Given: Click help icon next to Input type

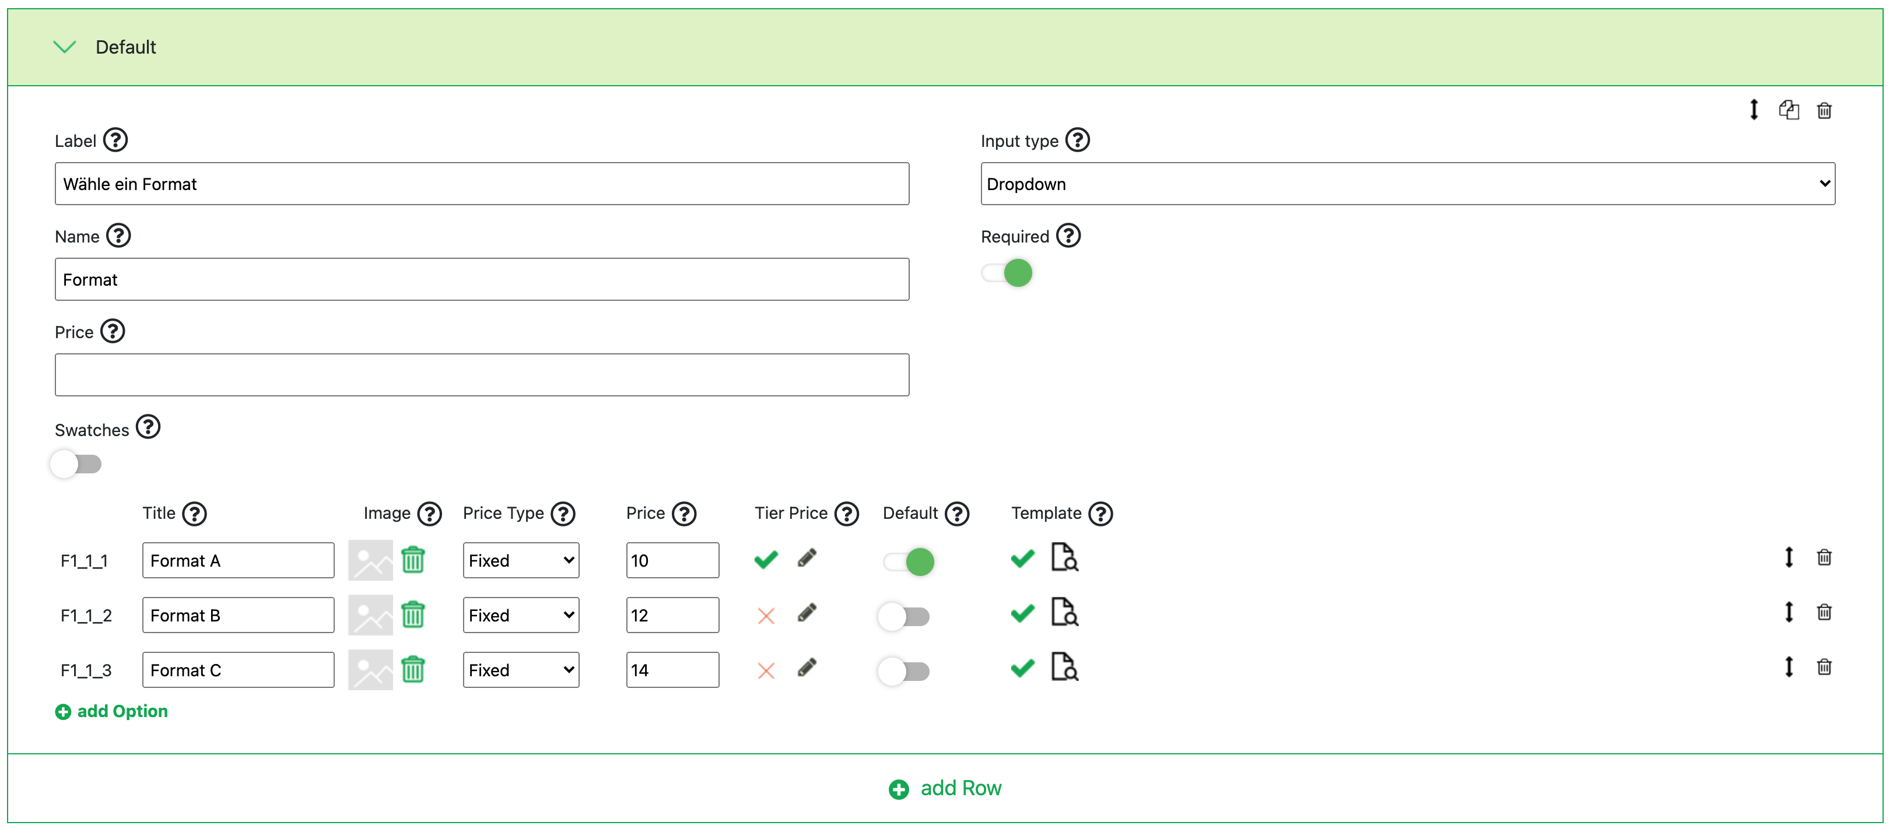Looking at the screenshot, I should [x=1077, y=140].
